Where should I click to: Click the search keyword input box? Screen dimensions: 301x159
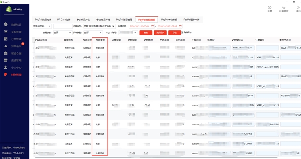(x=63, y=26)
